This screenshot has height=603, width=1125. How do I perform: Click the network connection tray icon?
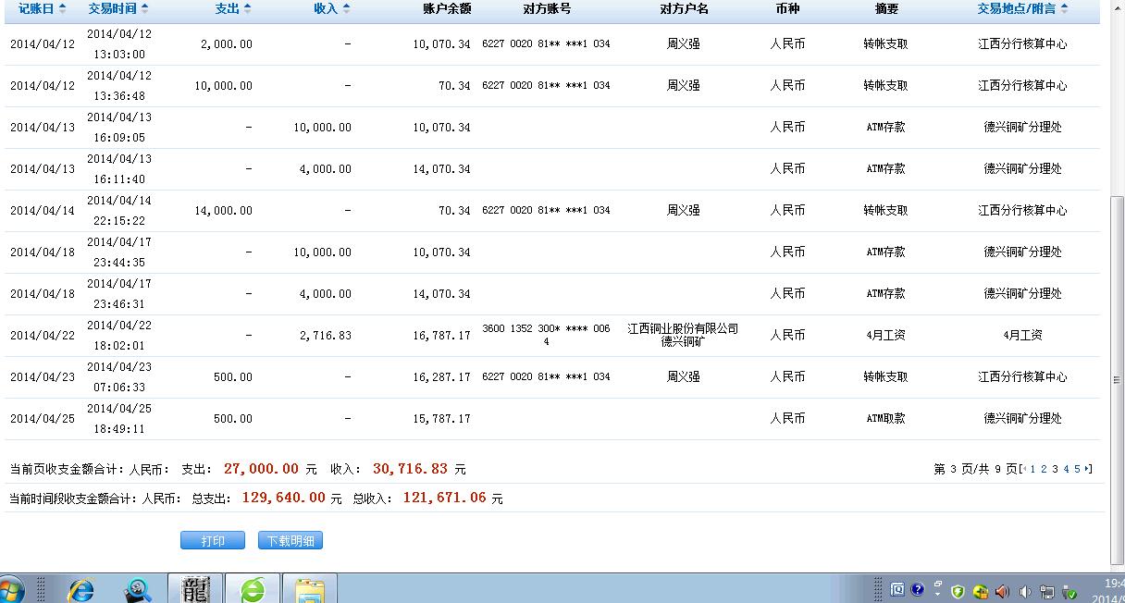pos(1048,591)
